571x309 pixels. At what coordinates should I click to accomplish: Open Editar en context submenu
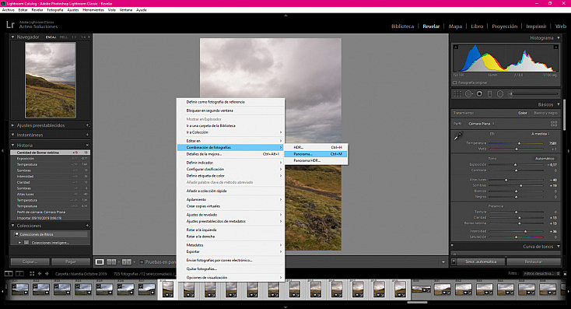pyautogui.click(x=230, y=141)
